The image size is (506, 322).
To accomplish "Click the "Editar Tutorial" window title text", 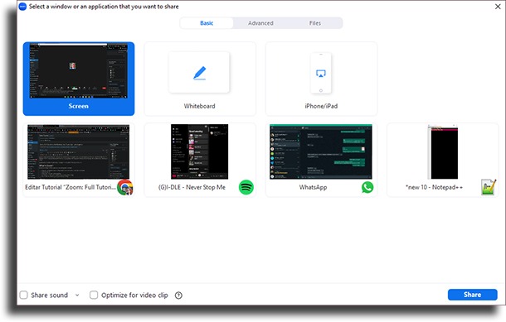I will pos(71,187).
